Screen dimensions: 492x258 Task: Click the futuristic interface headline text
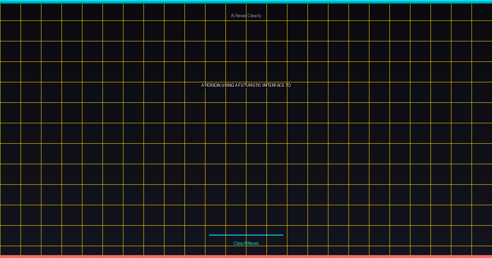(x=246, y=85)
